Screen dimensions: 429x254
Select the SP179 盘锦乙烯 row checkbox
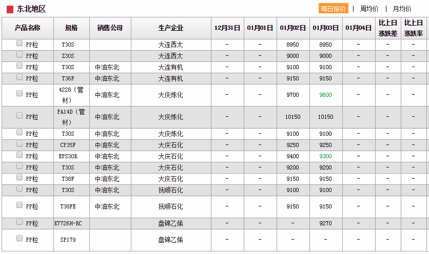[19, 239]
